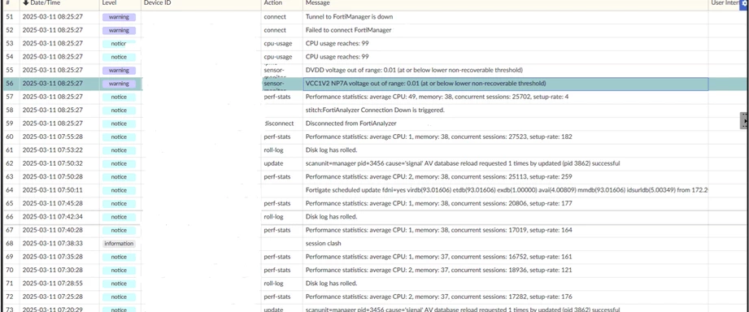This screenshot has height=312, width=749.
Task: Select row 53 CPU usage reaches: 99
Action: [337, 43]
